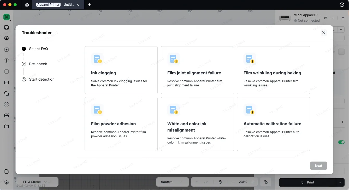Click the undo arrow
Screen dimensions: 349x190
(198, 182)
